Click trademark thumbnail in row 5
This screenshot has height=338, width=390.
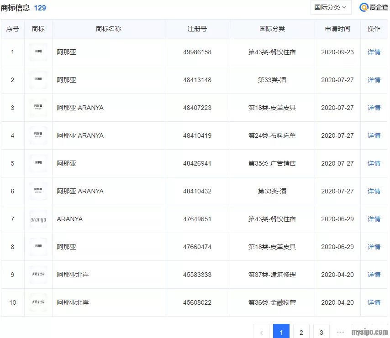point(38,163)
